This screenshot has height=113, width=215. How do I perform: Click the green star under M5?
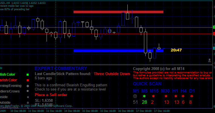click(x=144, y=96)
